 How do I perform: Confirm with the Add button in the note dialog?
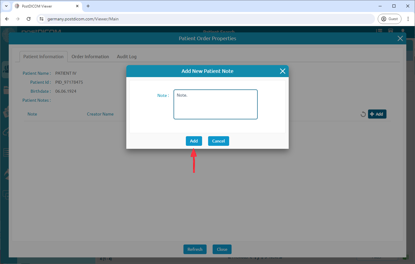(x=194, y=141)
